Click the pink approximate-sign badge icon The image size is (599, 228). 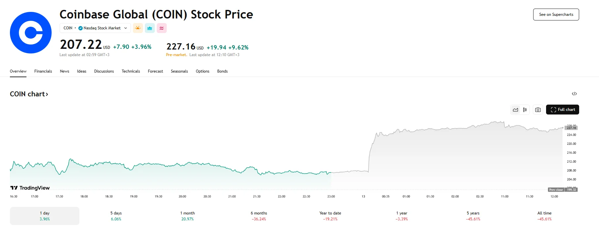(162, 28)
